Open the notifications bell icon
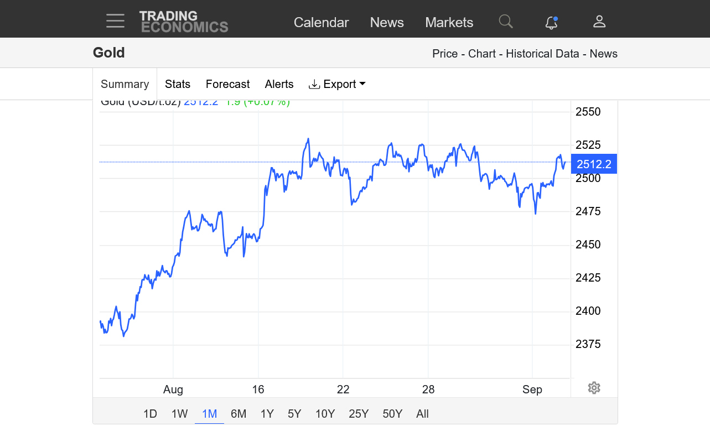The image size is (710, 426). coord(551,22)
